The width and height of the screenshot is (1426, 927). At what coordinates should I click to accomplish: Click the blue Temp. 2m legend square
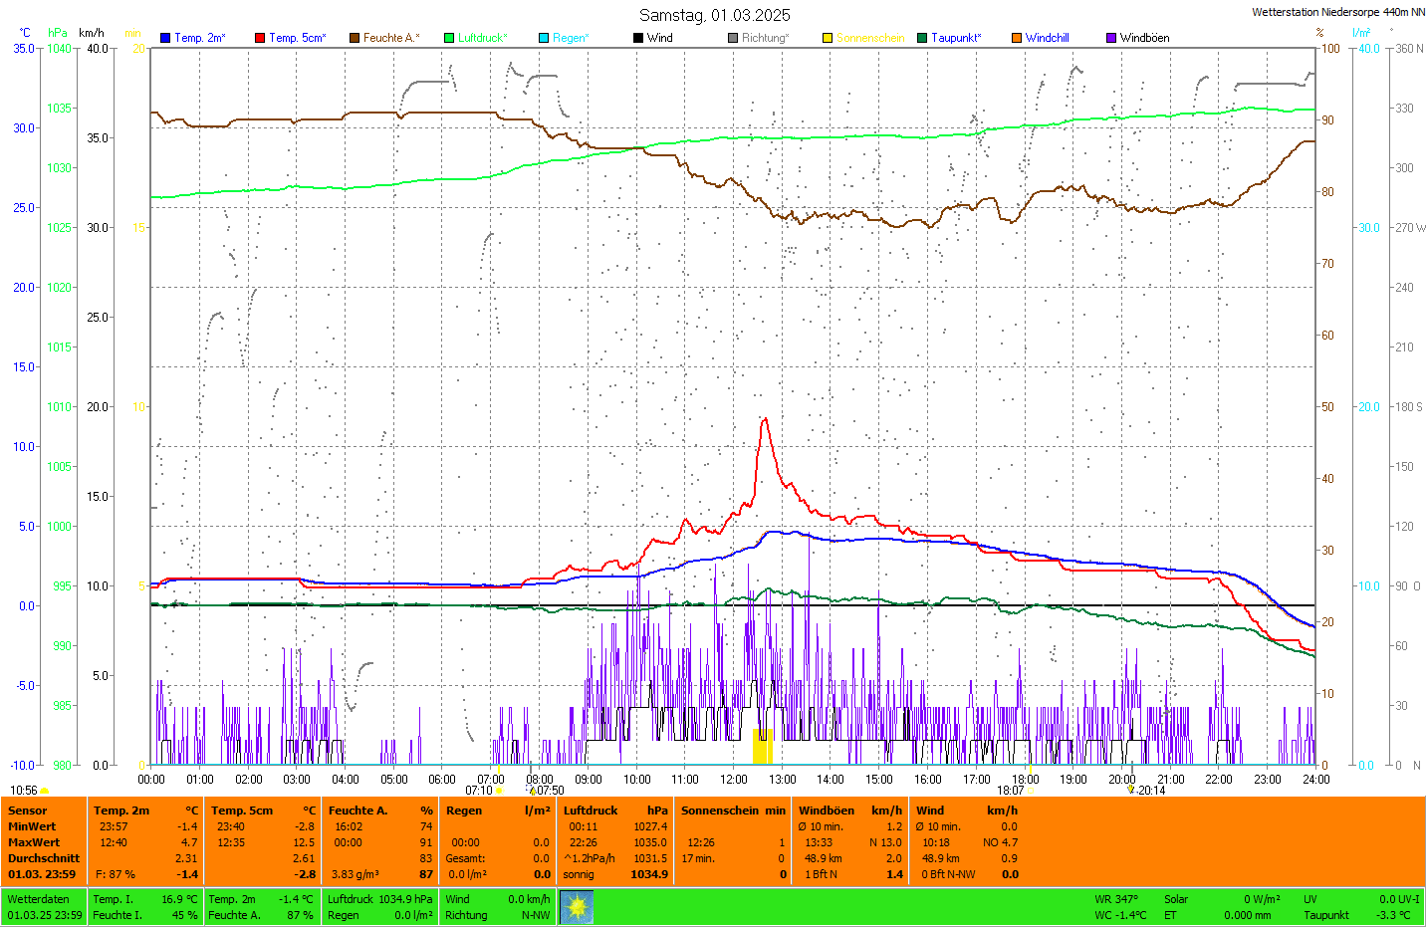(165, 38)
